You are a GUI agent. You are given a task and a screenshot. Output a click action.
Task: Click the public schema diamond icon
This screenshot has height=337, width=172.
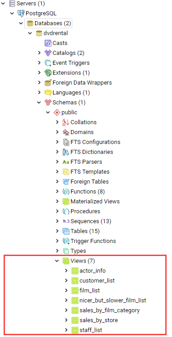click(57, 112)
